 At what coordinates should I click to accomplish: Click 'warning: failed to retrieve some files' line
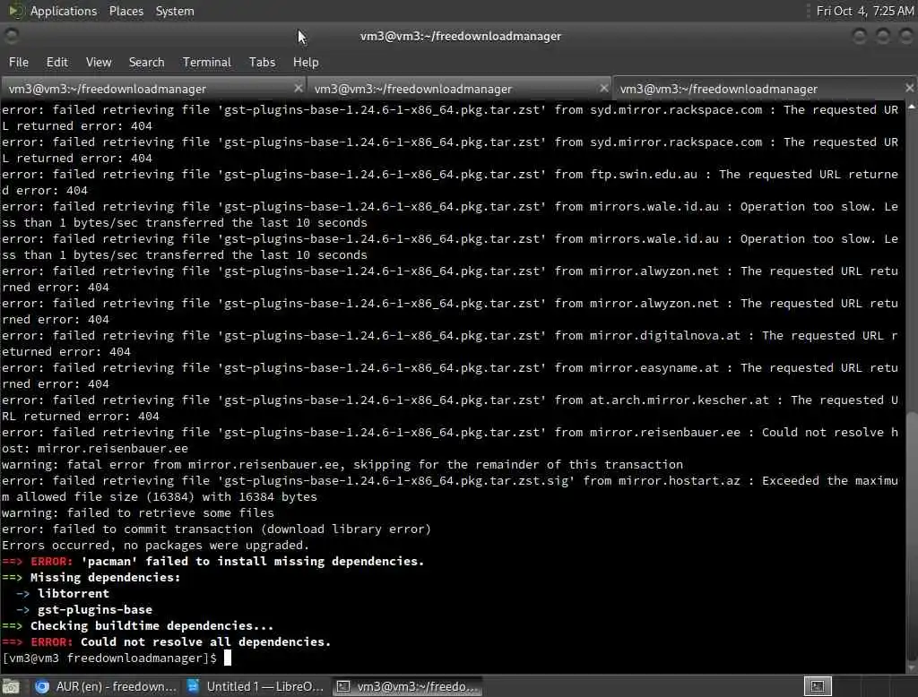[137, 512]
